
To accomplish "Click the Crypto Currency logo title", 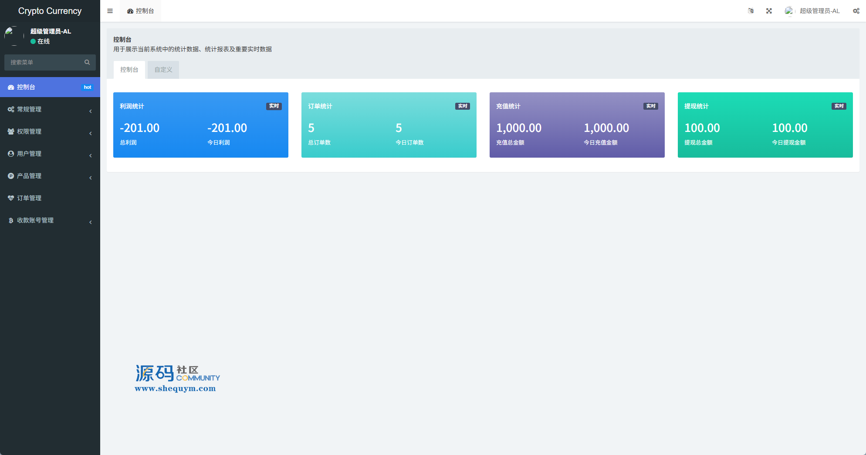I will pos(50,11).
